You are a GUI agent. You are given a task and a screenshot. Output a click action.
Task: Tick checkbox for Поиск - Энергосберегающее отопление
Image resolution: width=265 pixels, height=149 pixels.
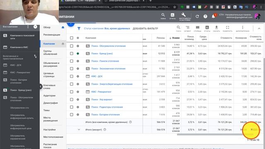click(72, 84)
